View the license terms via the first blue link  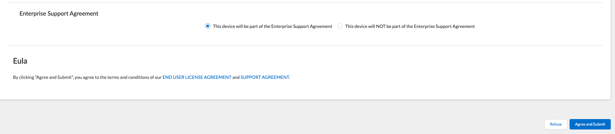[x=197, y=77]
